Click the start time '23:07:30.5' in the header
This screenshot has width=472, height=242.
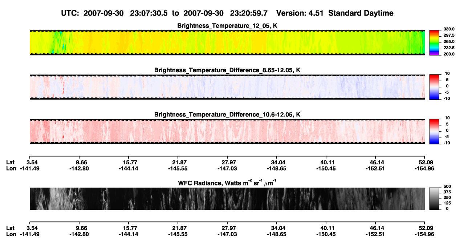pos(148,13)
